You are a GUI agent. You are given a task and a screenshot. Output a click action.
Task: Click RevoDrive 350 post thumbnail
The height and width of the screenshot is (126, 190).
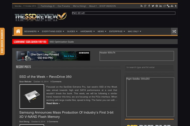(x=32, y=96)
